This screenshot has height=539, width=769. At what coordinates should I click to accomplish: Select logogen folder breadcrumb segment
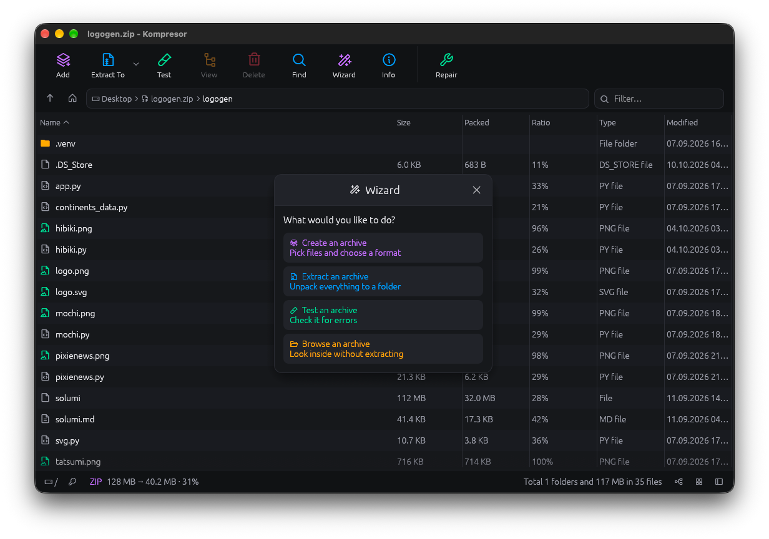[x=218, y=99]
